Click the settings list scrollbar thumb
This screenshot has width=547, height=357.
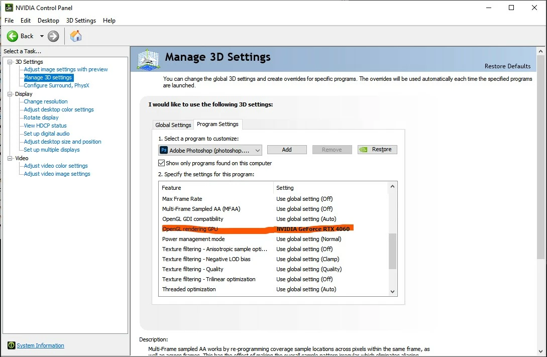392,251
